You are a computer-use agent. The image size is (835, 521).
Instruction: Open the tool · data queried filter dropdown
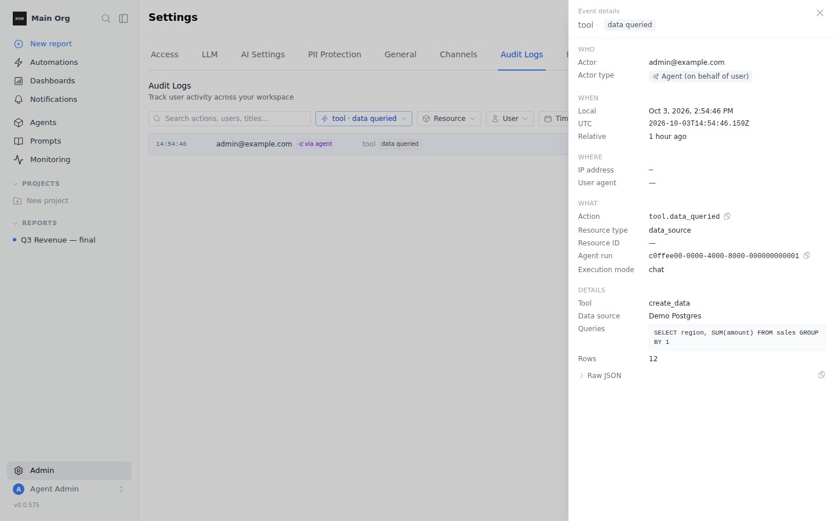coord(364,119)
